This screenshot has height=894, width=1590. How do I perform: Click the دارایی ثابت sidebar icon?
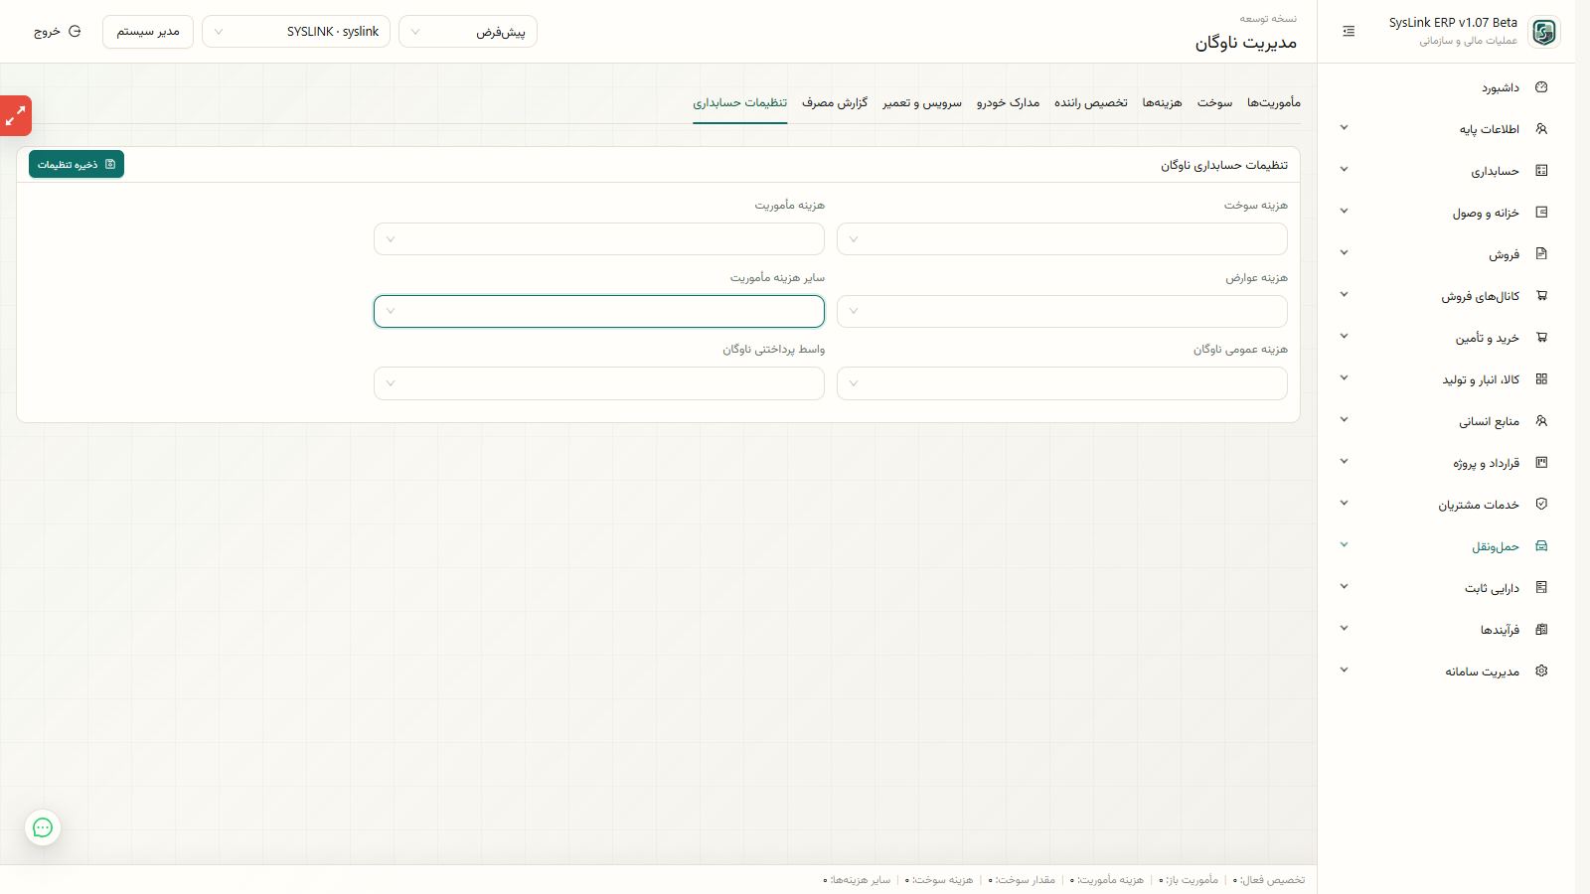click(x=1541, y=588)
